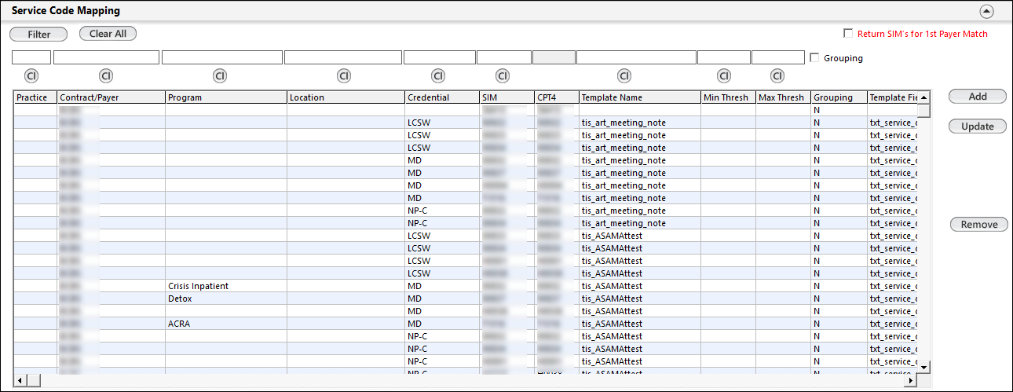Clear the Max Thresh filter field
This screenshot has height=392, width=1013.
coord(777,76)
